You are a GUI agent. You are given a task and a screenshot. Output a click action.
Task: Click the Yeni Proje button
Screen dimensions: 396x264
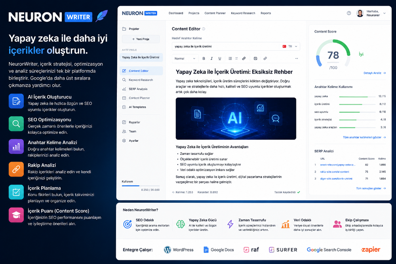(141, 39)
